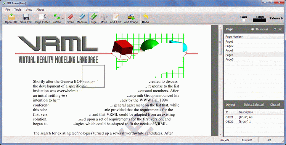Select the Large eraser

[x=93, y=19]
